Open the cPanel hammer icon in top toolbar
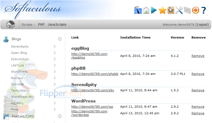Image resolution: width=212 pixels, height=123 pixels. 138,10
